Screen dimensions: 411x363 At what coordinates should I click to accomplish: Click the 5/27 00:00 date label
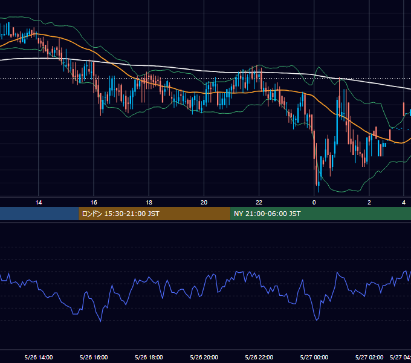pos(314,357)
